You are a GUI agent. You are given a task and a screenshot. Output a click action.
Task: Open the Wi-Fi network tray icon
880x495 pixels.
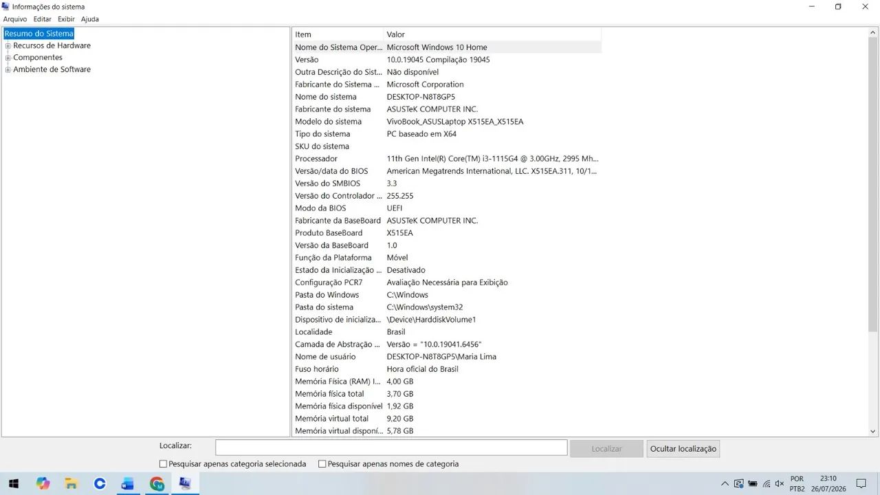pyautogui.click(x=767, y=484)
